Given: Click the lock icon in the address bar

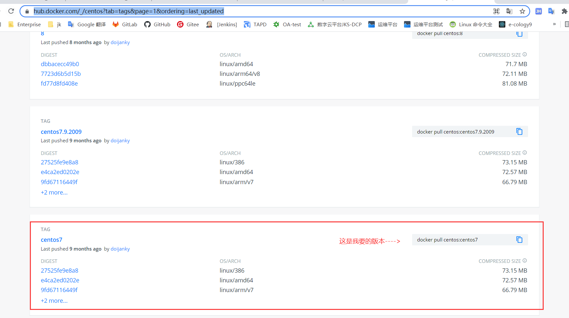Looking at the screenshot, I should click(x=27, y=11).
